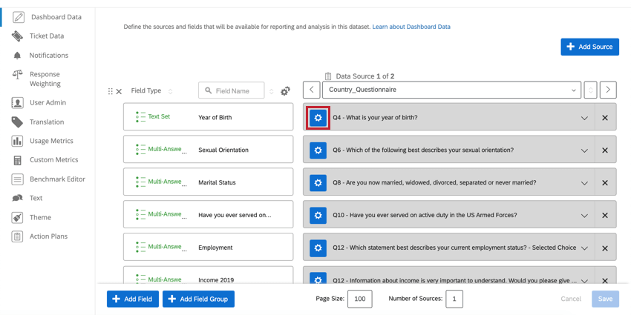Click the Multi-Answer type icon for Sexual Orientation

[x=140, y=149]
